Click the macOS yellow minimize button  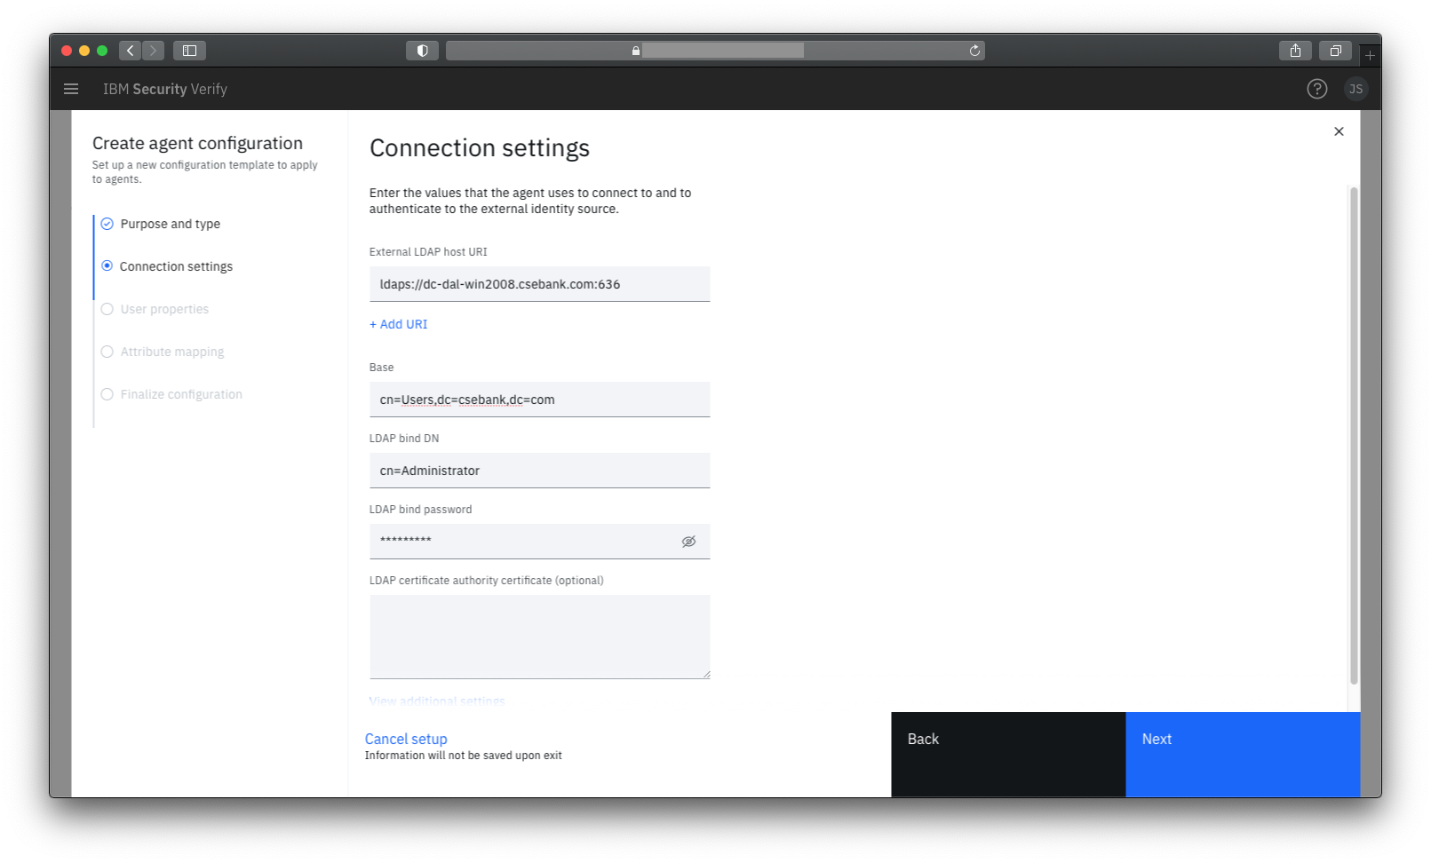(x=84, y=51)
